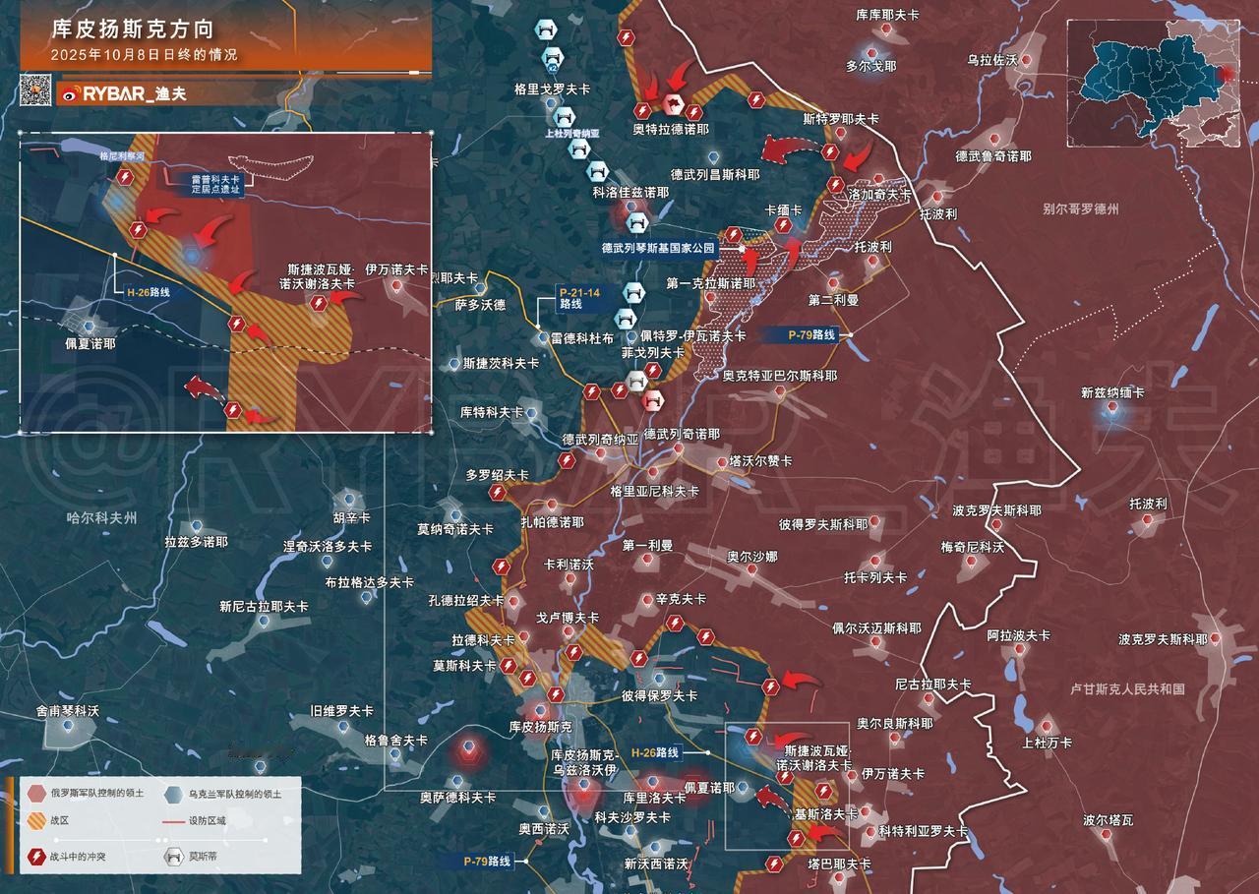
Task: Click the 莫斯蒂 bridge icon in legend
Action: (x=173, y=856)
